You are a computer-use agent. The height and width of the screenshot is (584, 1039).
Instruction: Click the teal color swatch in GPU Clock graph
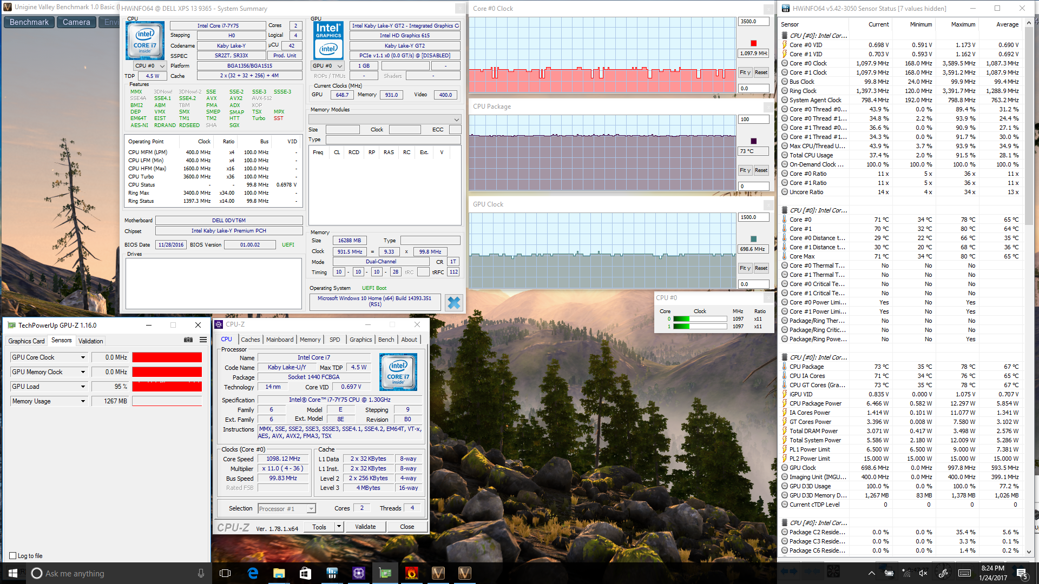click(753, 239)
